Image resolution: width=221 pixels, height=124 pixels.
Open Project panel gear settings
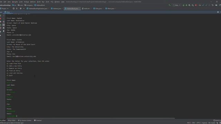[21, 9]
